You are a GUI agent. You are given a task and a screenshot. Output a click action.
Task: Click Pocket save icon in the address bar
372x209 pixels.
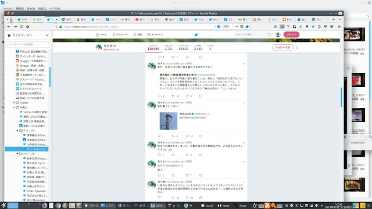(x=242, y=27)
